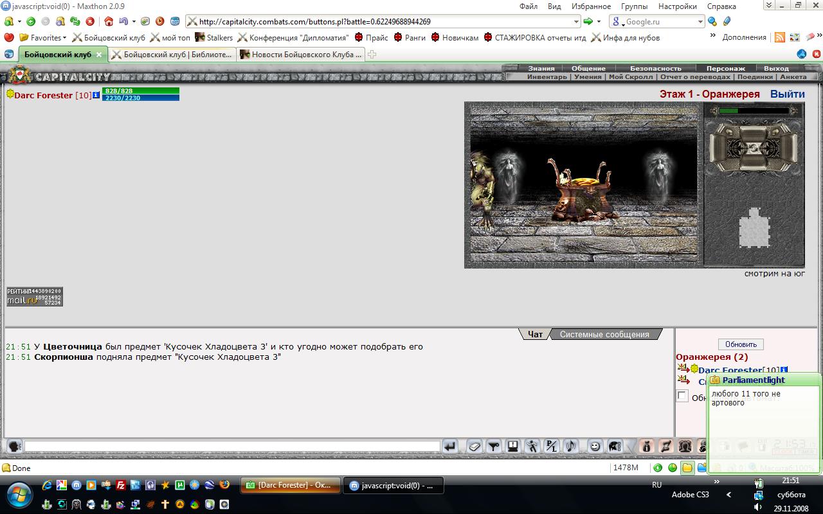Click the new tab plus button
The width and height of the screenshot is (823, 514).
pos(372,55)
